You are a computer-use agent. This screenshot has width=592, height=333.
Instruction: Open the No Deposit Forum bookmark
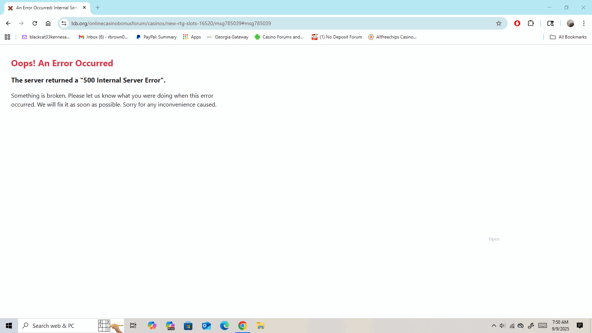click(x=337, y=37)
